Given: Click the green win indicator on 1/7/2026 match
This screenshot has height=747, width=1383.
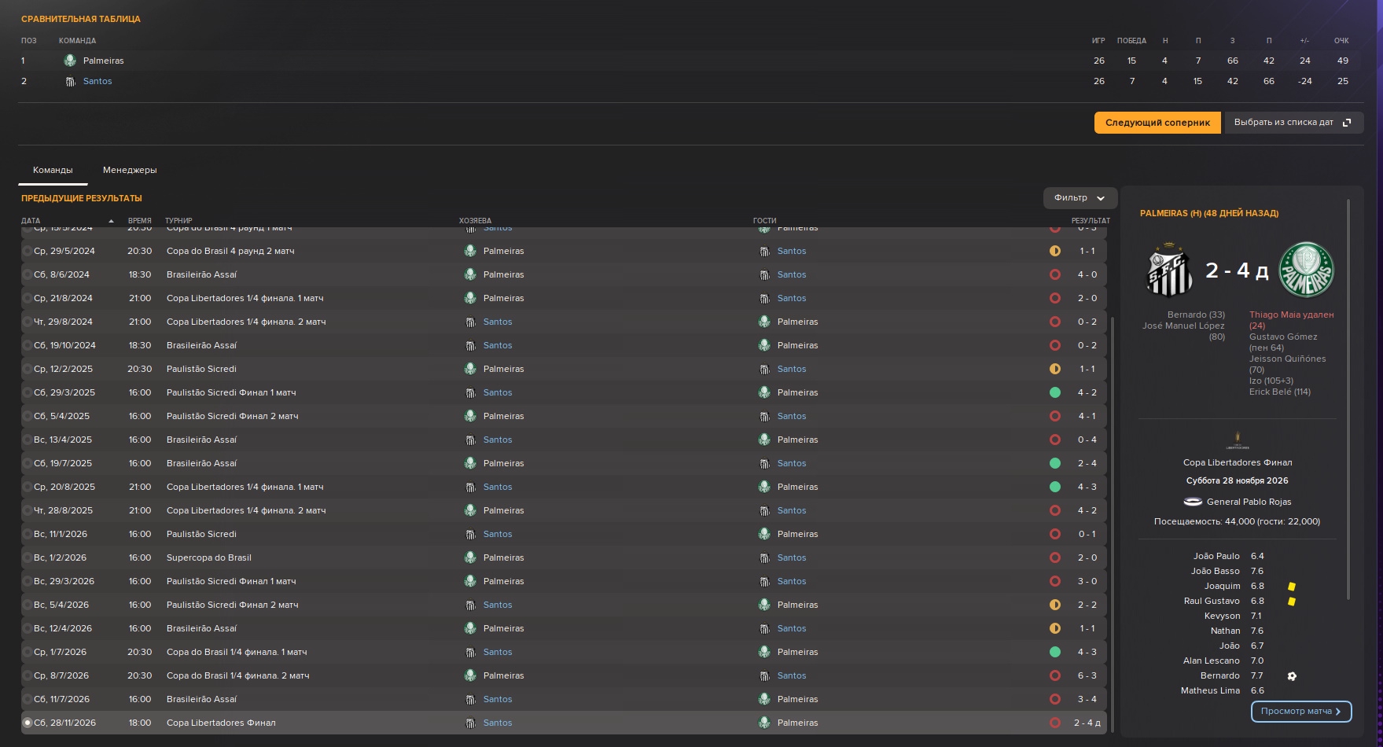Looking at the screenshot, I should (1055, 652).
